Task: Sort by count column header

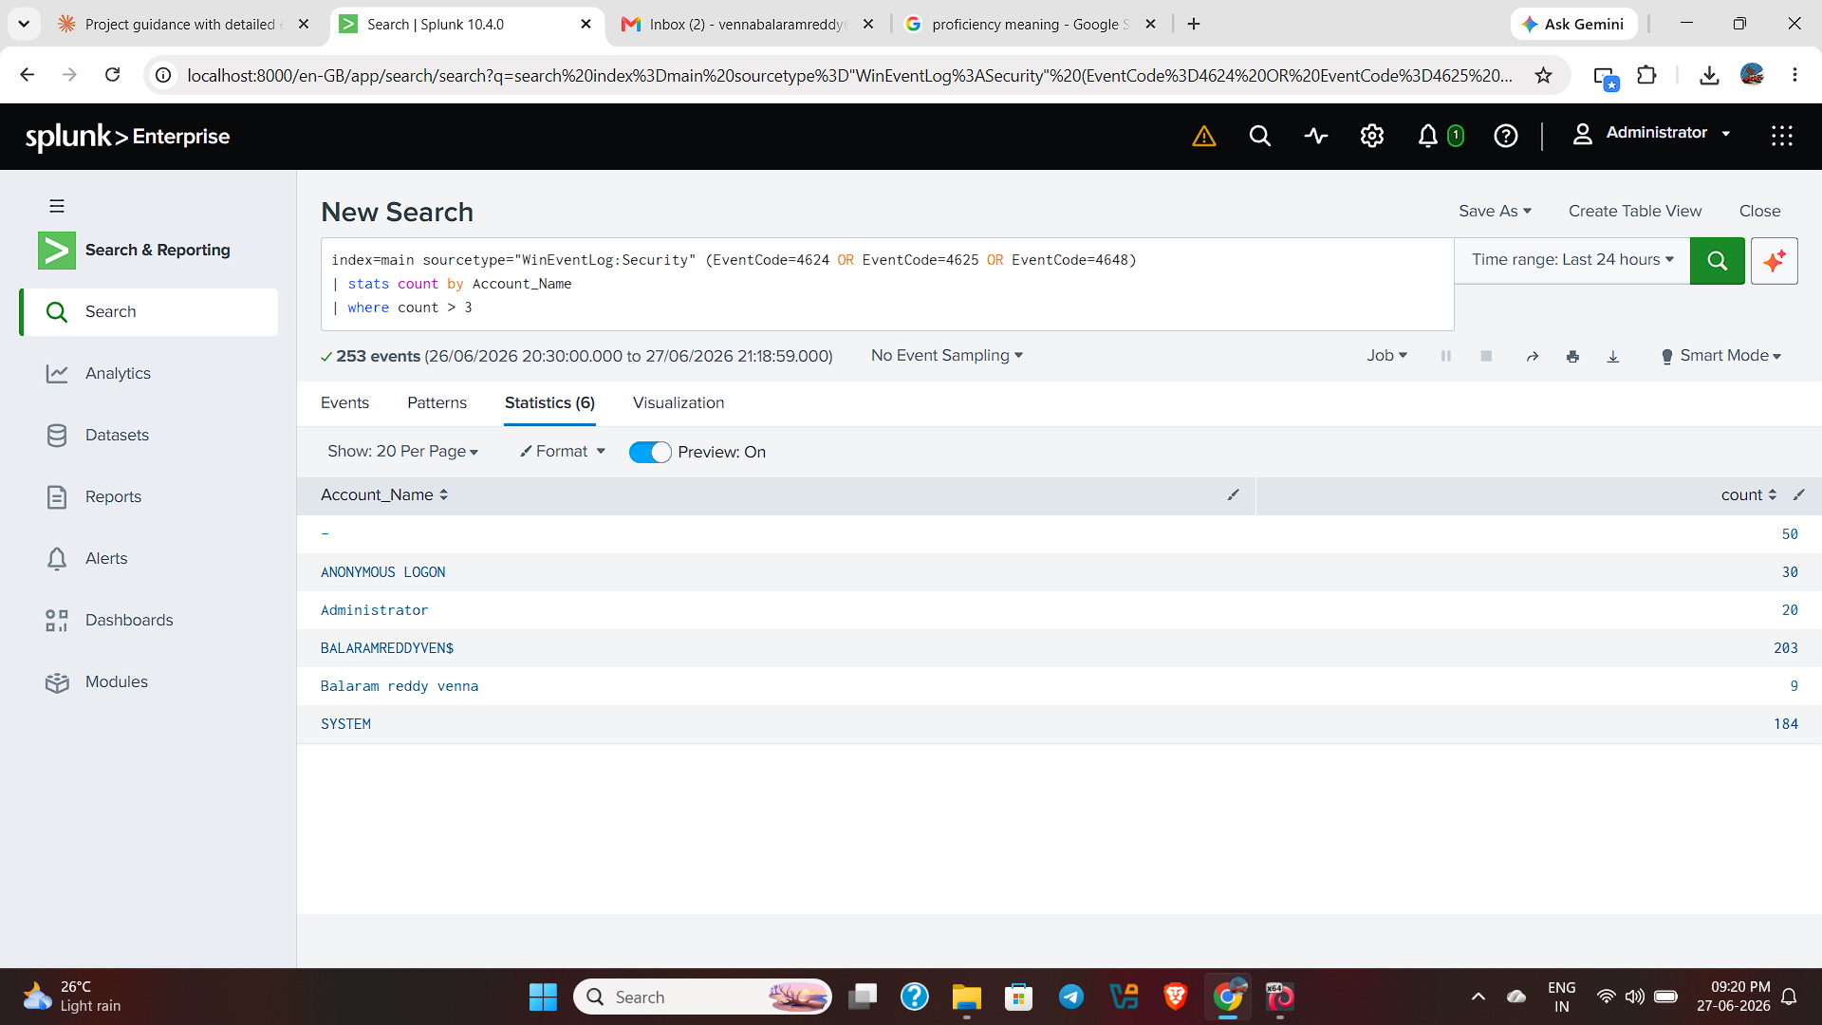Action: pos(1748,494)
